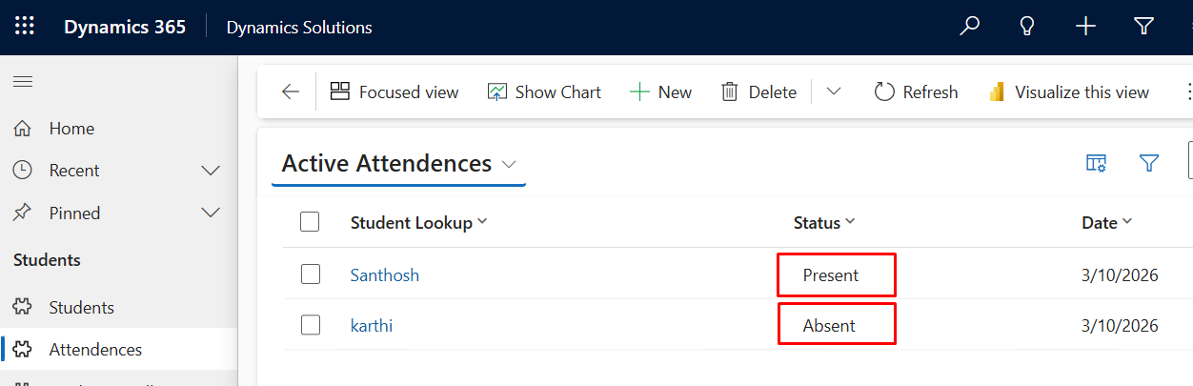
Task: Go back using the left arrow
Action: point(291,92)
